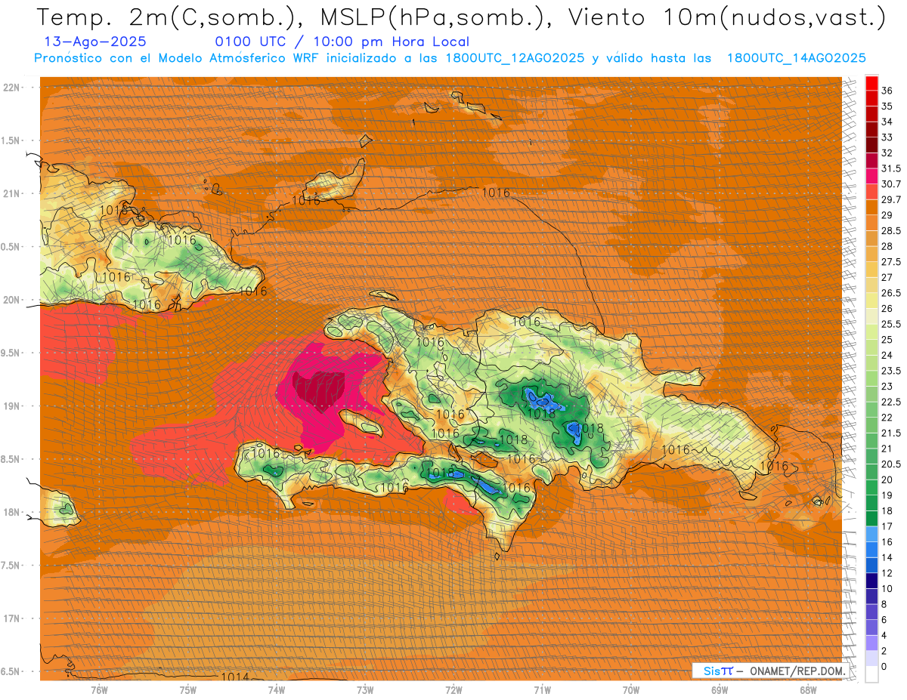
Task: Click the "8" colorbar value
Action: tap(884, 604)
